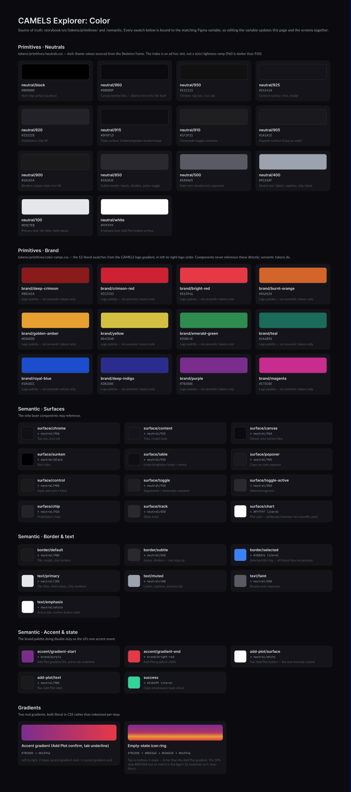
Task: Select the brand/deep-crimson swatch
Action: (x=55, y=275)
